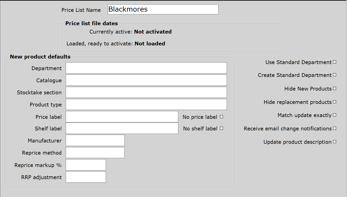Focus the Stocktake section field
The height and width of the screenshot is (197, 347).
click(x=146, y=92)
